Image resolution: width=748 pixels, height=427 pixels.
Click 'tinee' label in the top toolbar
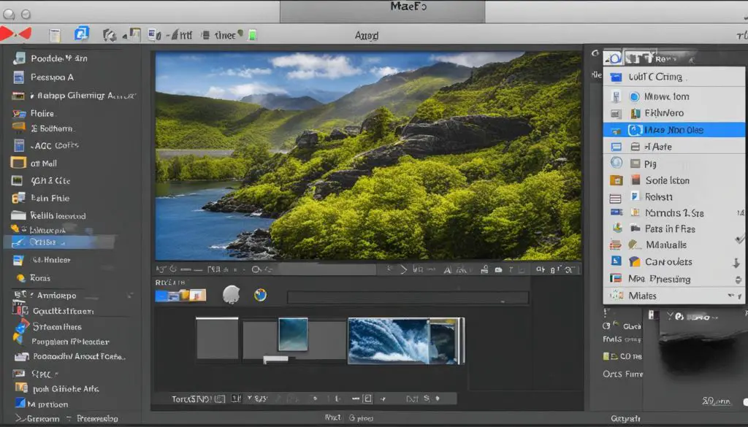click(225, 35)
